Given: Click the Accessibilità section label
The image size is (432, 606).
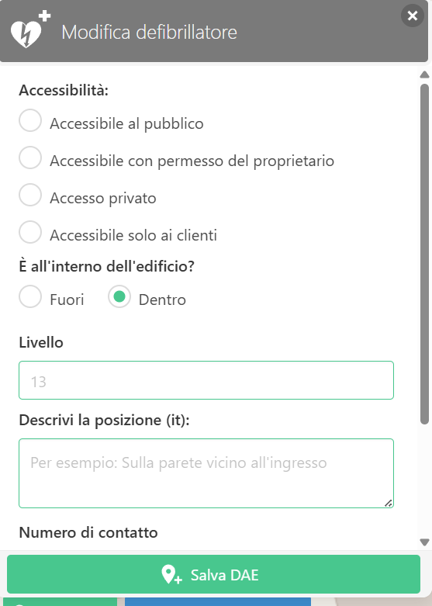Looking at the screenshot, I should (64, 90).
